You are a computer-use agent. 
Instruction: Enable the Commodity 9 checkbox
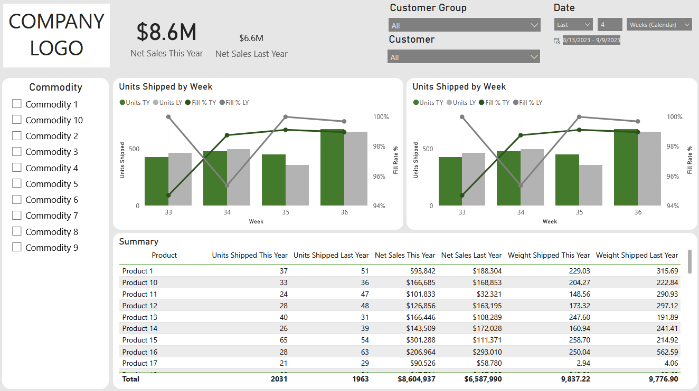(x=17, y=247)
